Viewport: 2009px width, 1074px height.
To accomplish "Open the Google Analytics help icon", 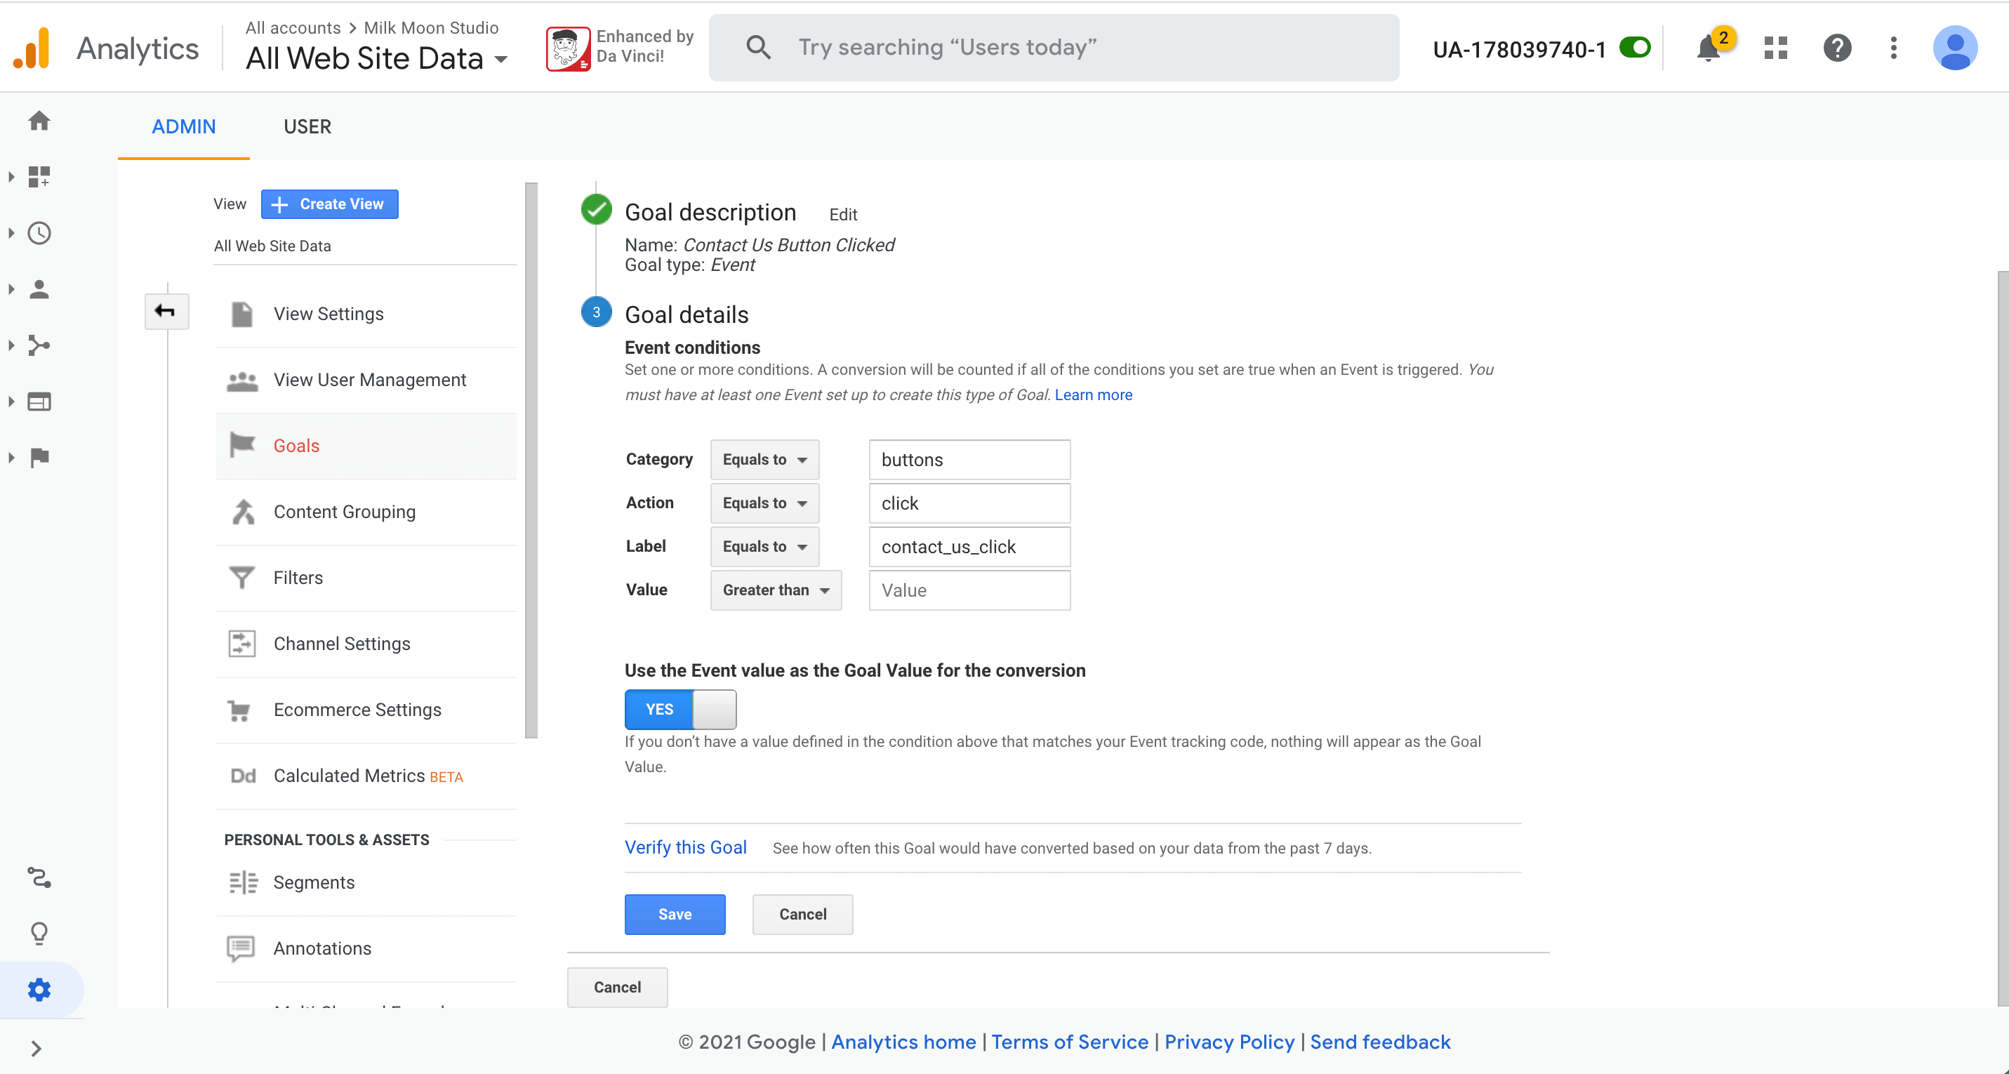I will pyautogui.click(x=1836, y=48).
